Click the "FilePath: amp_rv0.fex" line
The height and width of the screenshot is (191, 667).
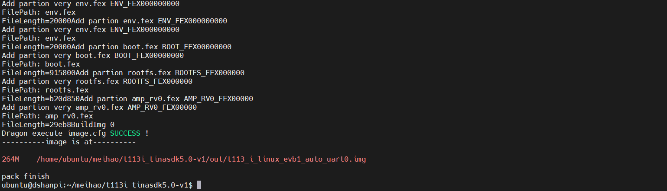click(x=47, y=116)
